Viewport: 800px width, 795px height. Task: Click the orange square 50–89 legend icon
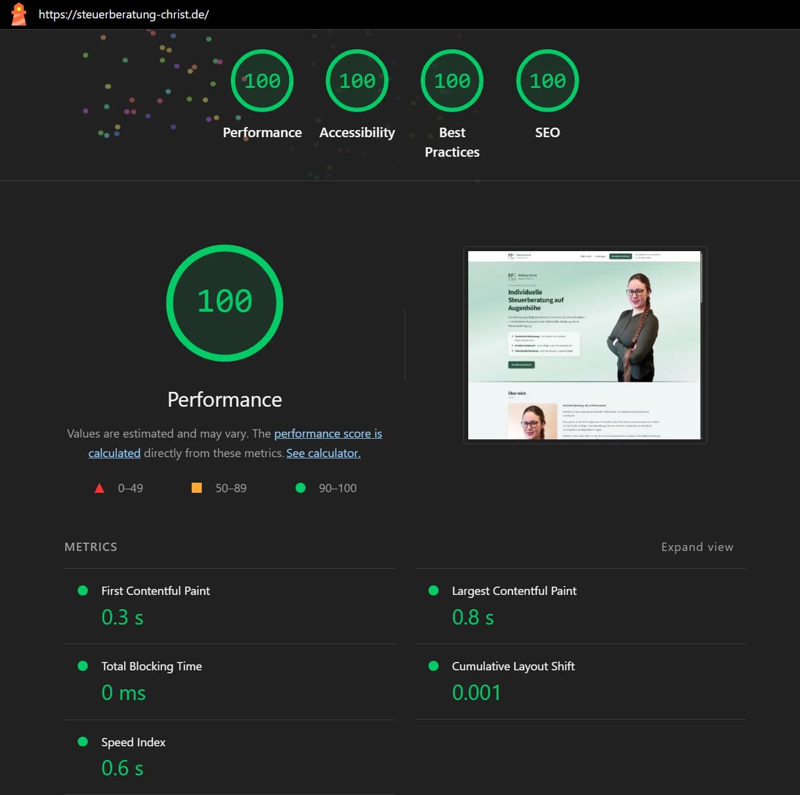(x=196, y=488)
